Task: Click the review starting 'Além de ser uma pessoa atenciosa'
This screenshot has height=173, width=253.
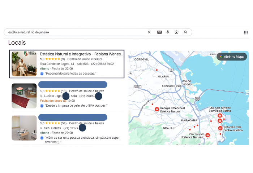Action: point(82,140)
